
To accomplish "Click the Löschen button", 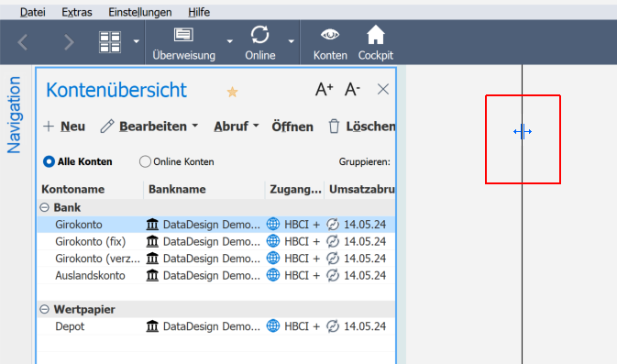I will (361, 127).
